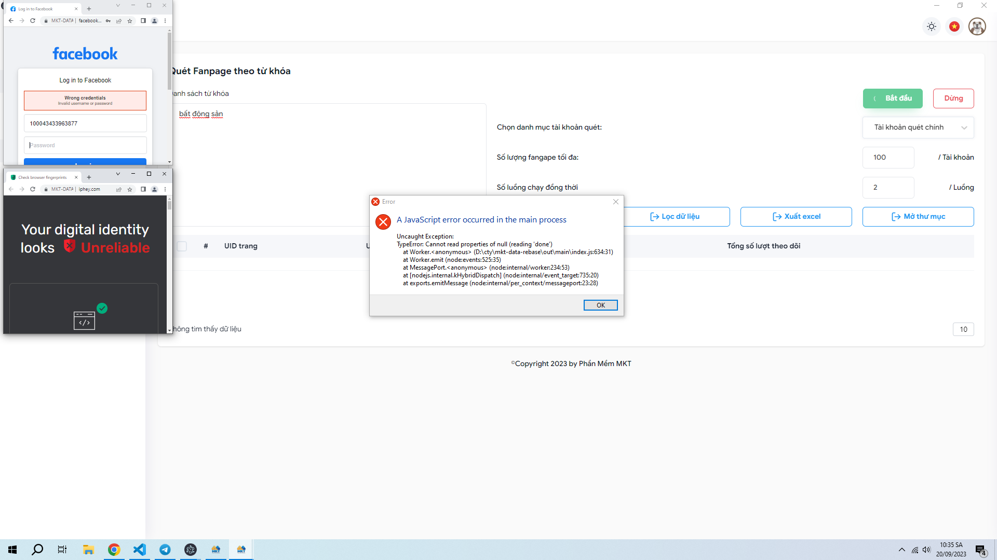Open the user avatar profile menu
The width and height of the screenshot is (997, 560).
[x=977, y=26]
